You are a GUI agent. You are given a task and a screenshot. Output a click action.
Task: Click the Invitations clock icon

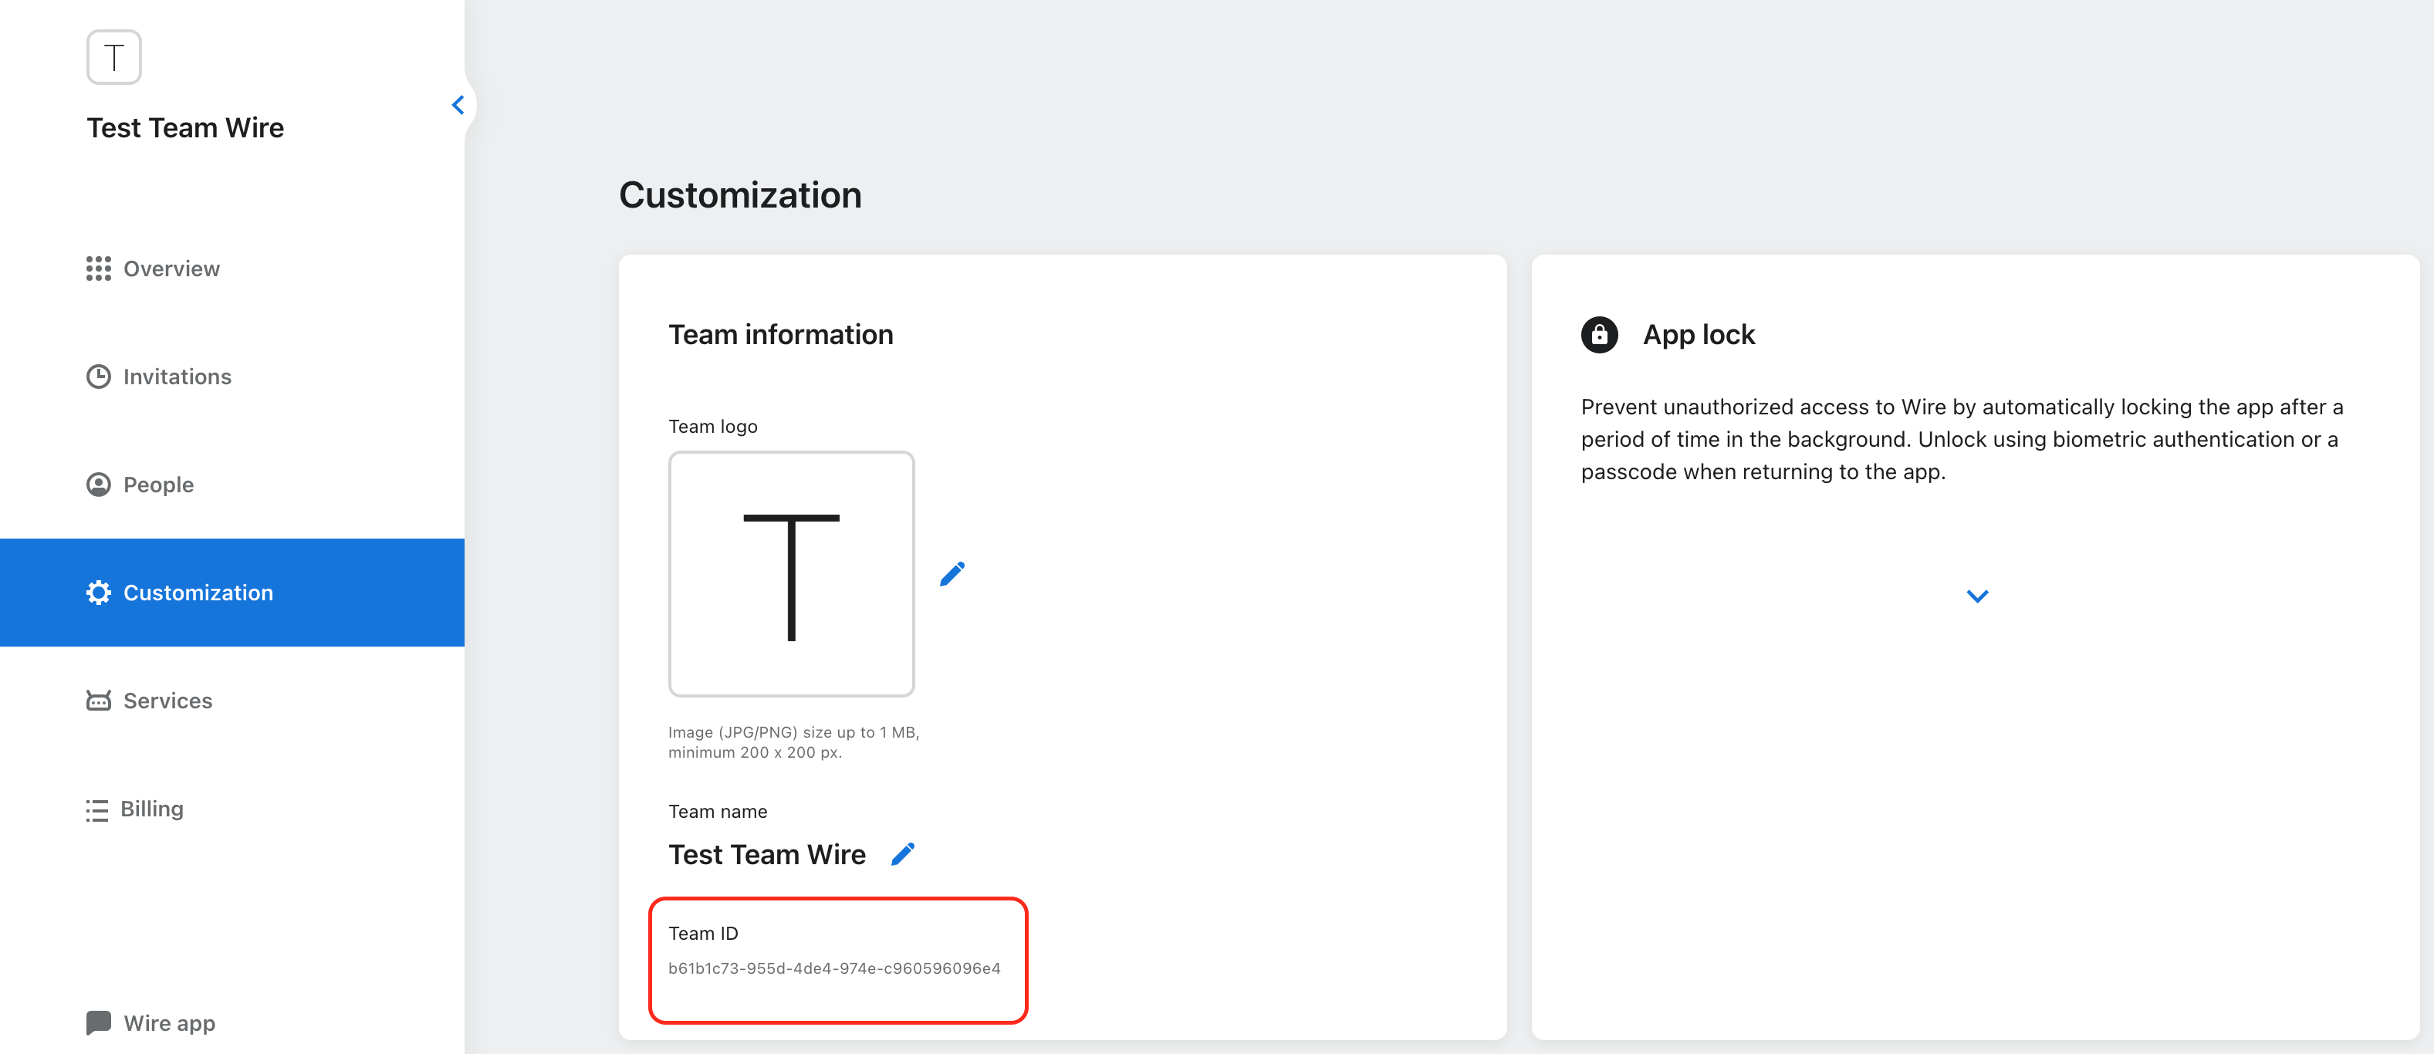coord(98,376)
